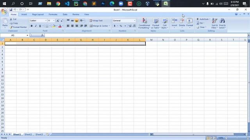The height and width of the screenshot is (140, 250).
Task: Apply Comma Style
Action: tap(125, 26)
